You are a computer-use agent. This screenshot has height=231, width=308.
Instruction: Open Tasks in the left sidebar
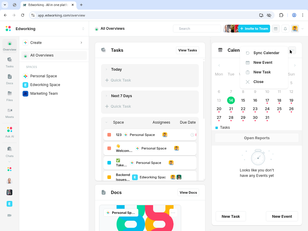9,62
